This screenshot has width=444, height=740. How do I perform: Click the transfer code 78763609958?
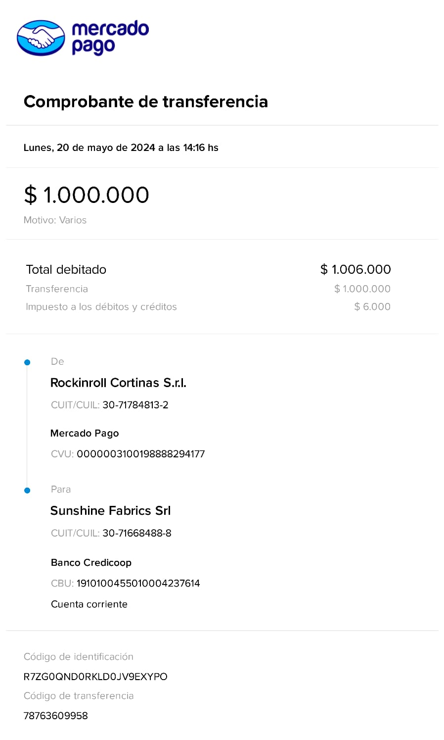(x=56, y=716)
